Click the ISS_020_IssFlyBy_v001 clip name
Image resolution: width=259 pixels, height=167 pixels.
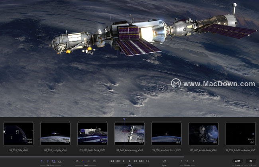pos(55,151)
